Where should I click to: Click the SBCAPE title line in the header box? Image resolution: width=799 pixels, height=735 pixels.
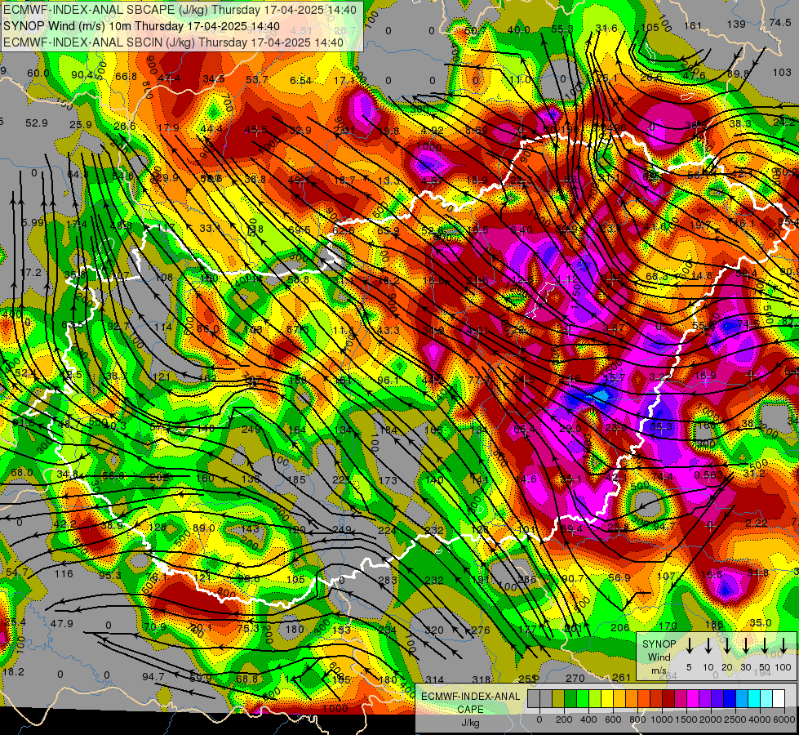coord(180,10)
